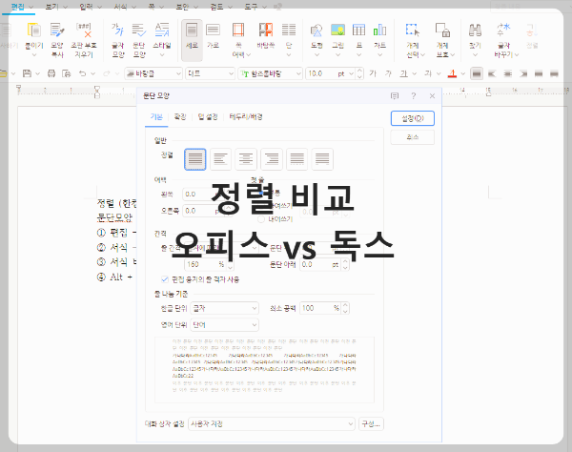Open the 바탕글 style dropdown
This screenshot has width=572, height=452.
[x=153, y=73]
